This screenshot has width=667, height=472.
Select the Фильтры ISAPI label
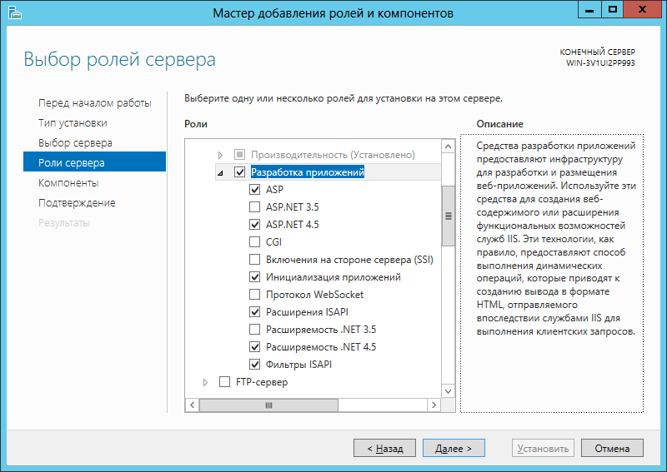(x=299, y=364)
